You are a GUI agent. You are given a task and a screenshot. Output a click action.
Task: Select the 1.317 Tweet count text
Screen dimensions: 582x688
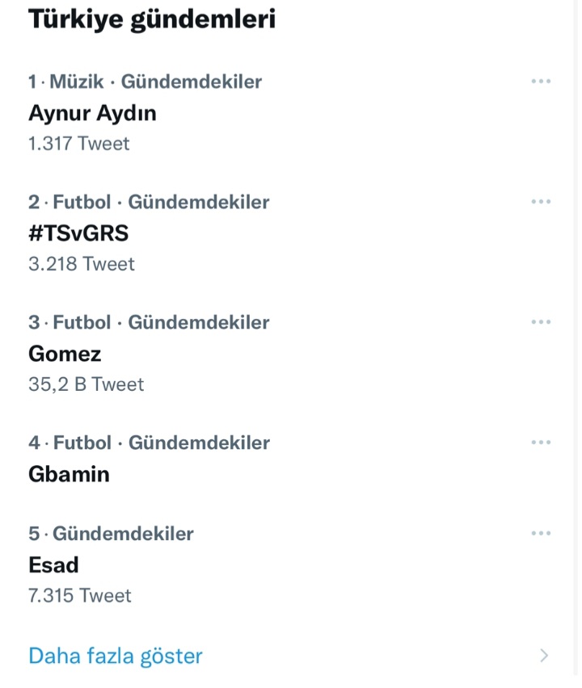coord(79,144)
